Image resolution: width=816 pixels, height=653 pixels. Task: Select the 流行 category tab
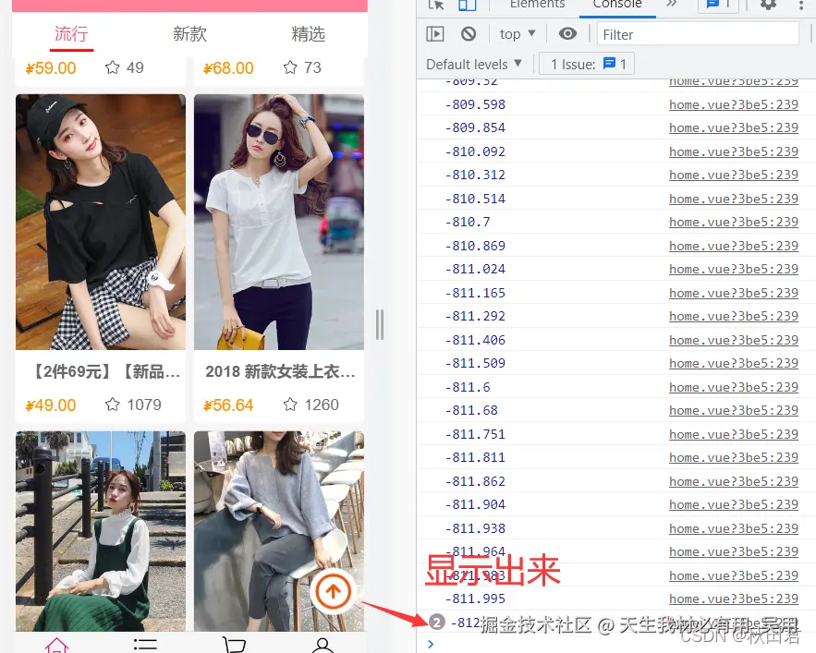coord(71,35)
